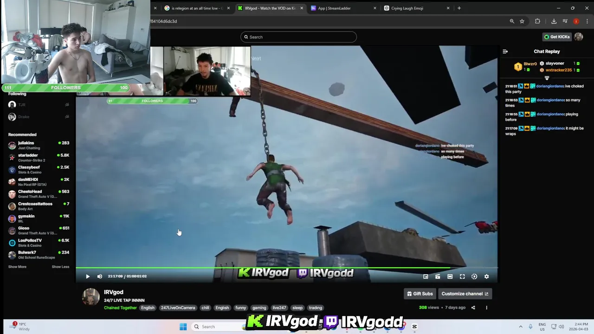Image resolution: width=594 pixels, height=334 pixels.
Task: Select the 247LiveOnCamera tag
Action: [x=178, y=308]
